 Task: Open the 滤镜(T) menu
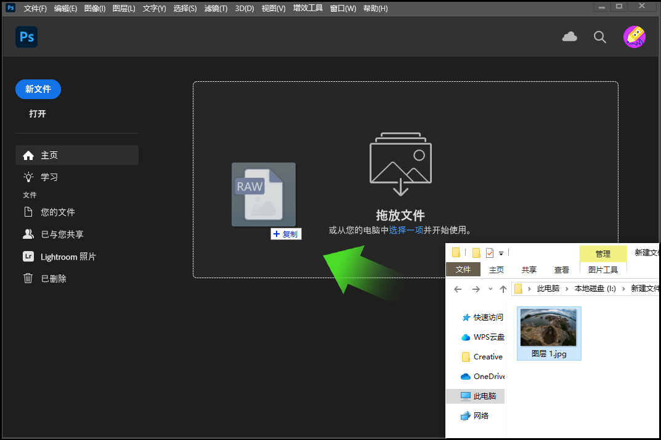click(216, 9)
